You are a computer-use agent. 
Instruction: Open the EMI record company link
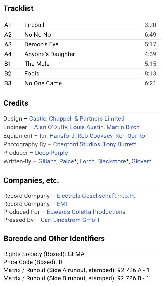62,204
